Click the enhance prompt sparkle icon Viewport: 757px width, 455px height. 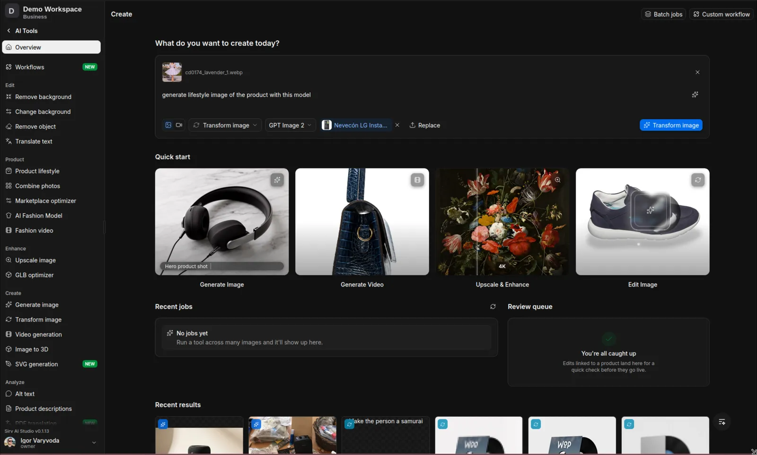pyautogui.click(x=695, y=95)
